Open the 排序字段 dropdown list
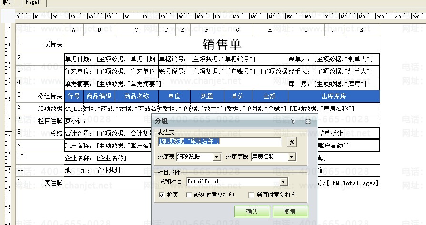Viewport: 426px width, 225px height. [x=292, y=157]
